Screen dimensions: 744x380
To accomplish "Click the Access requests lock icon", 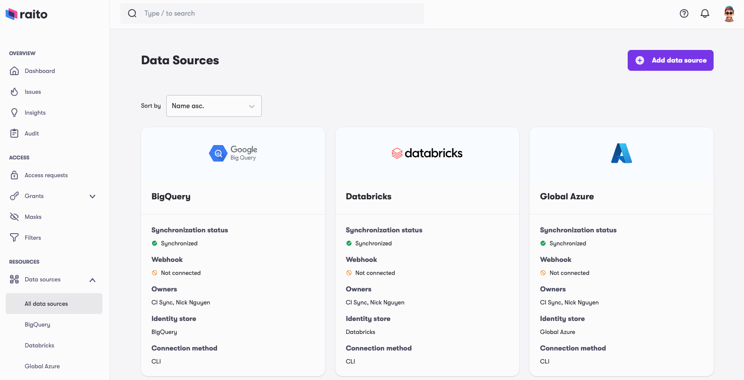I will coord(14,175).
